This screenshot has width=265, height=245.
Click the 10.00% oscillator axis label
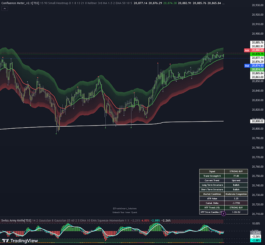[256, 224]
